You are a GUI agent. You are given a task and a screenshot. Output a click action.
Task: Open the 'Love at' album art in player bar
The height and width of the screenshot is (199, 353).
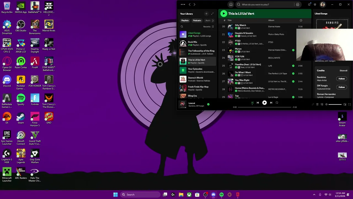[x=183, y=104]
